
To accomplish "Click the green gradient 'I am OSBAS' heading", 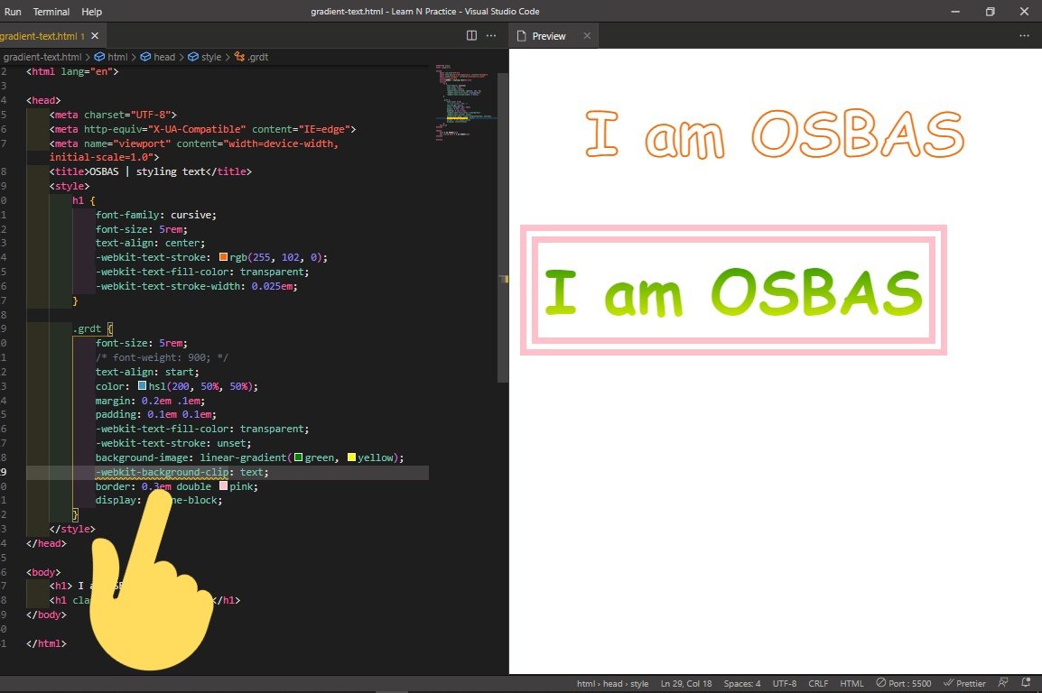I will [733, 292].
